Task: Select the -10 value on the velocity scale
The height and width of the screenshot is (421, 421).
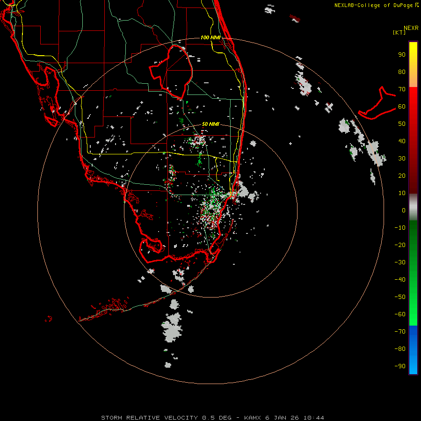Action: 400,228
